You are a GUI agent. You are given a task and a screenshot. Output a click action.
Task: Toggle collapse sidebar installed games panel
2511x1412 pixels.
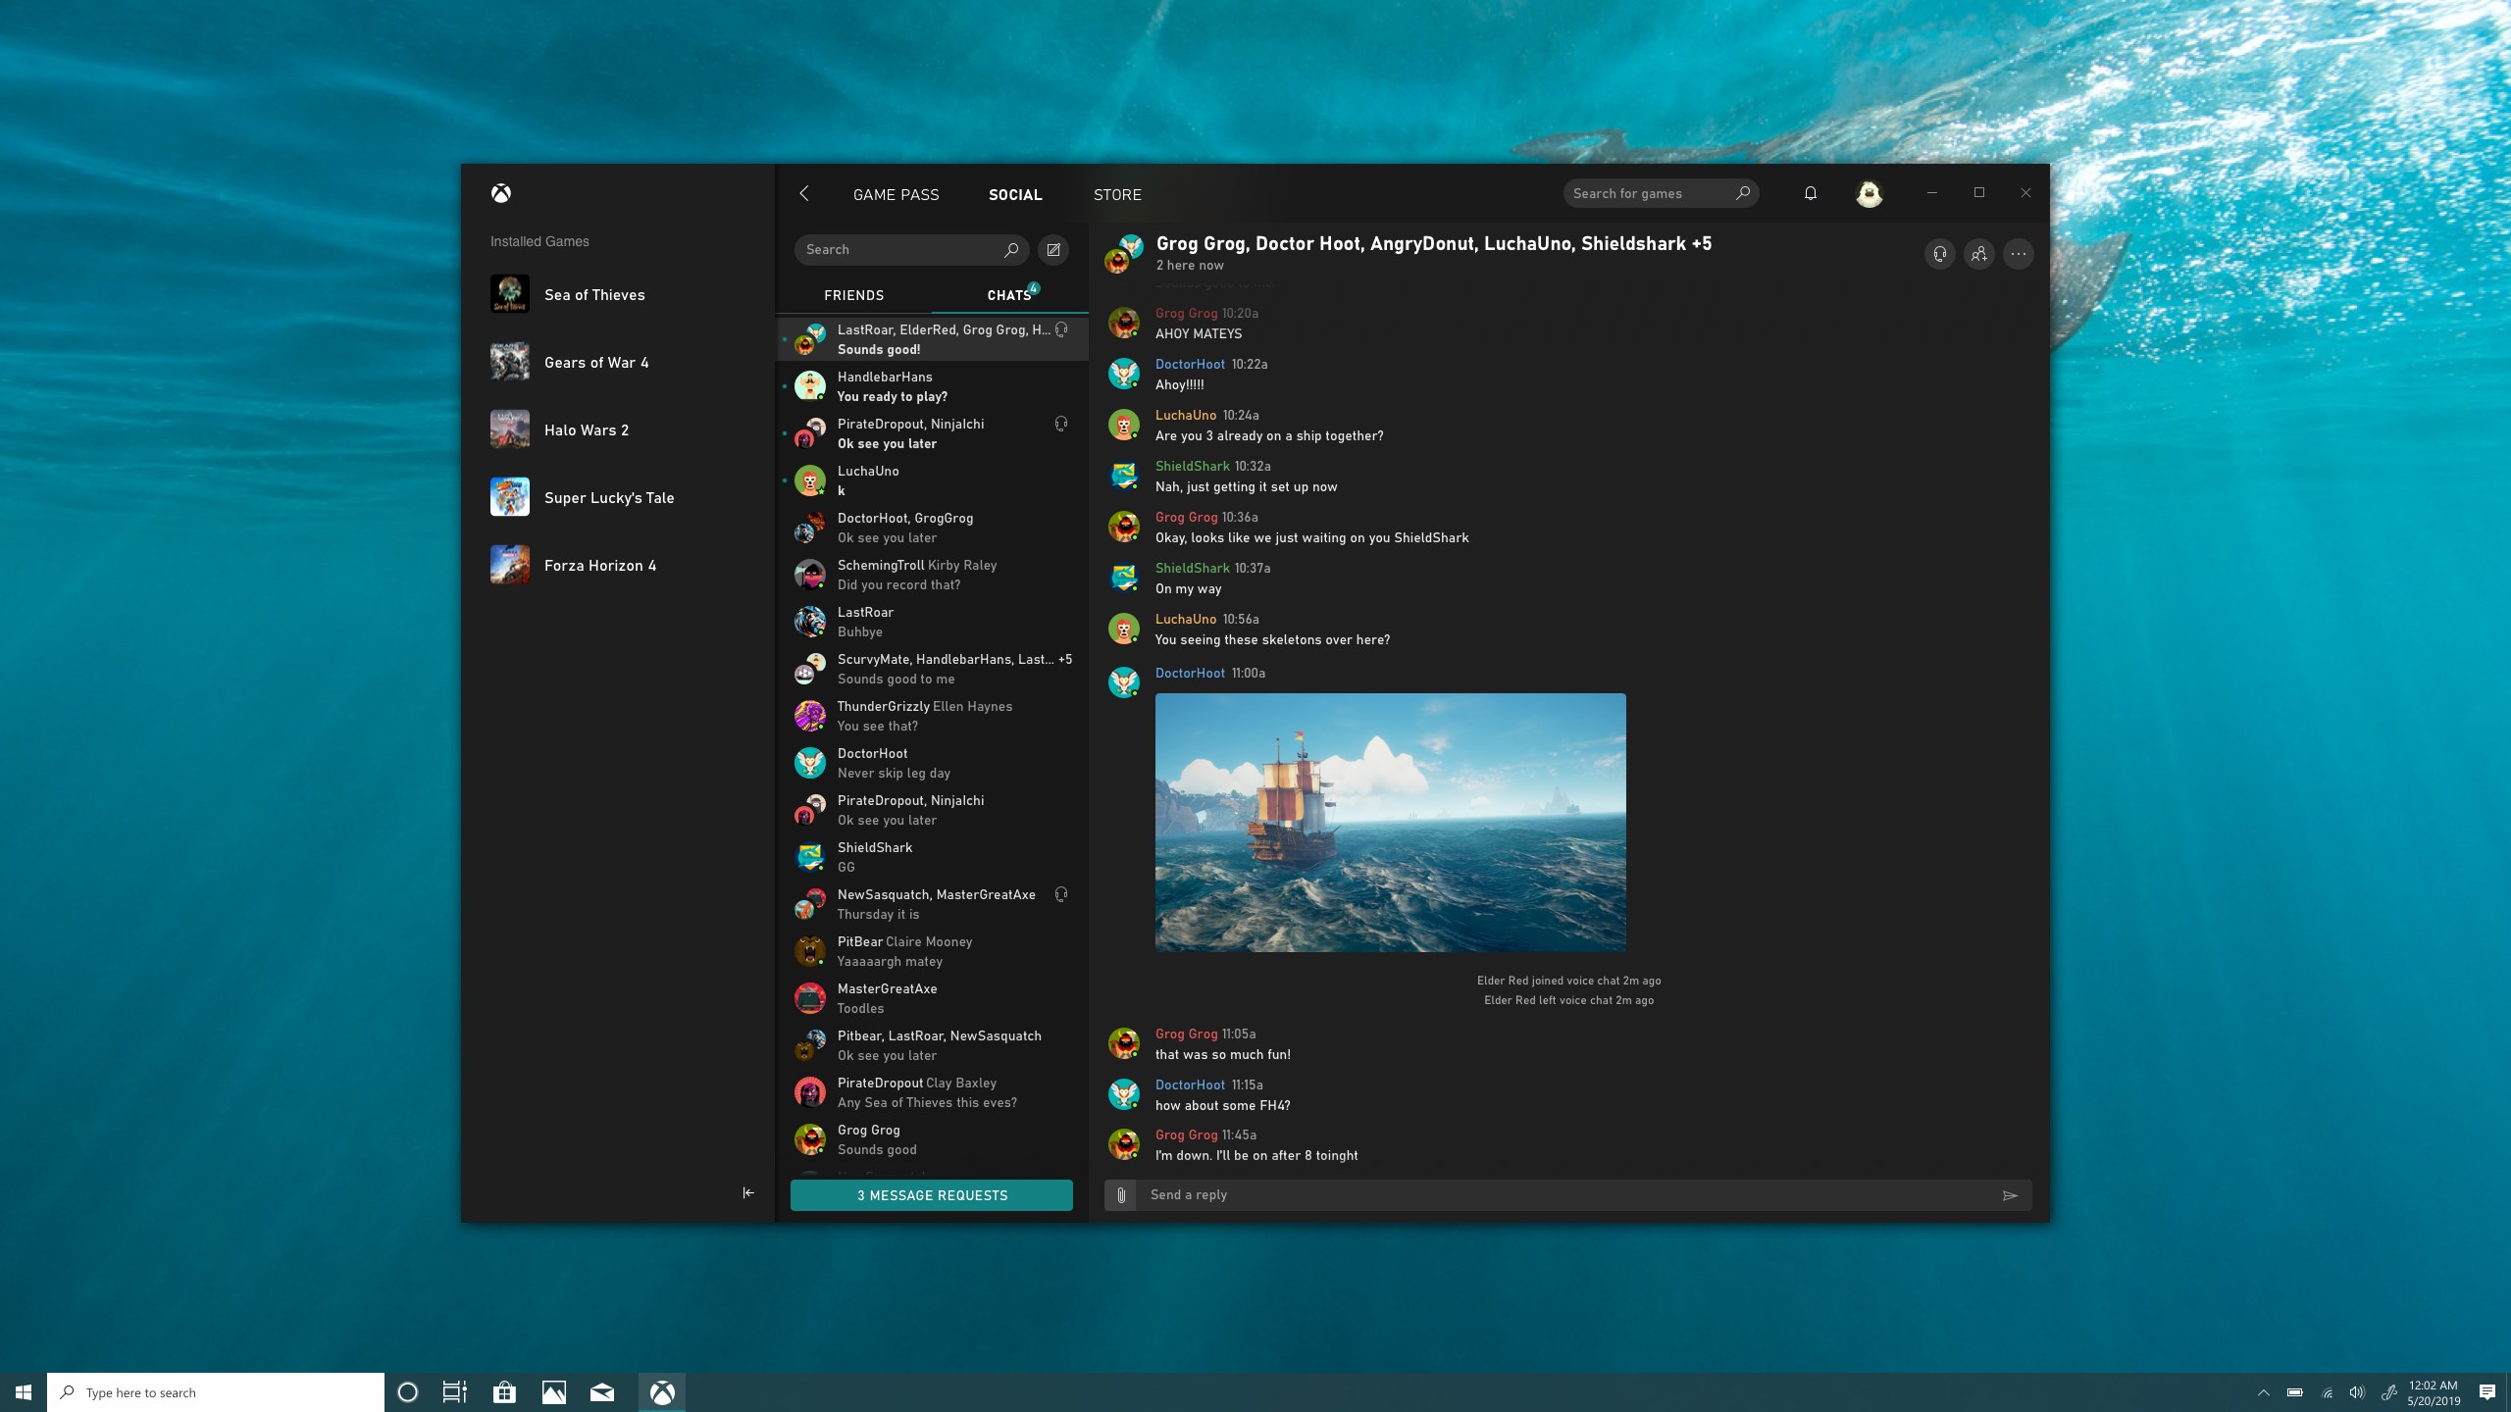tap(748, 1193)
